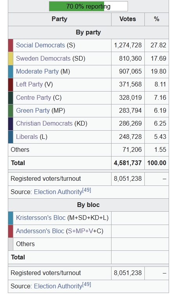Open the Sweden Democrats link
The width and height of the screenshot is (189, 304).
click(43, 58)
